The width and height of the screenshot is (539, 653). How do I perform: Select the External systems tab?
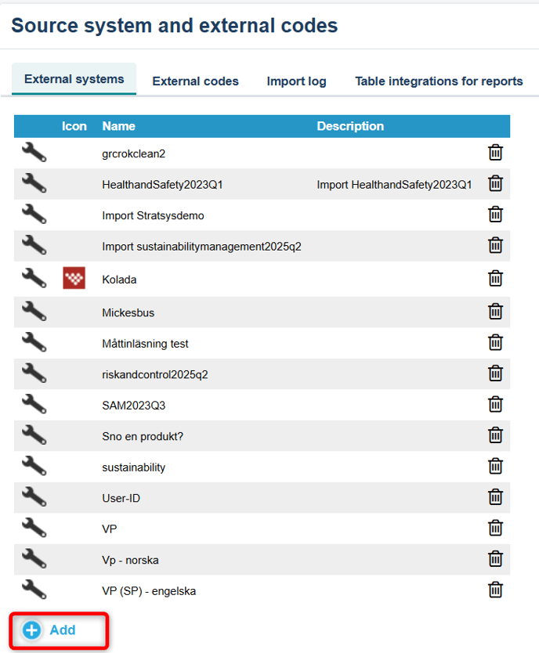tap(74, 79)
